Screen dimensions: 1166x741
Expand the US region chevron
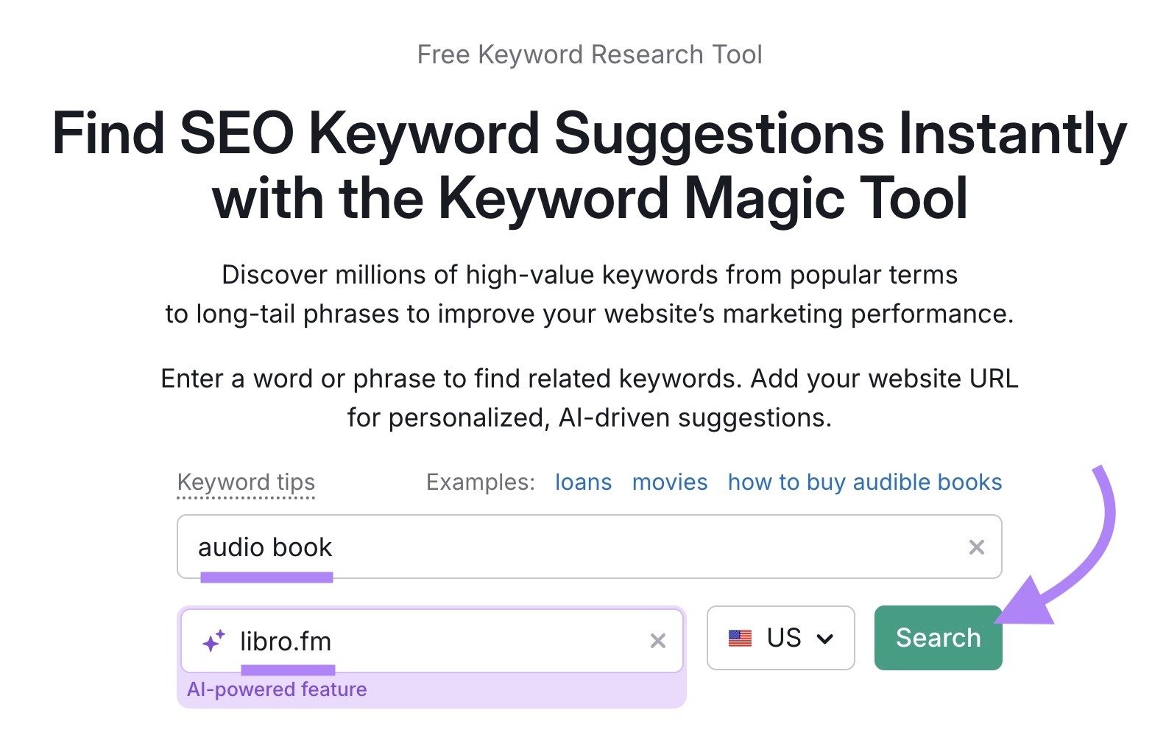(x=824, y=638)
